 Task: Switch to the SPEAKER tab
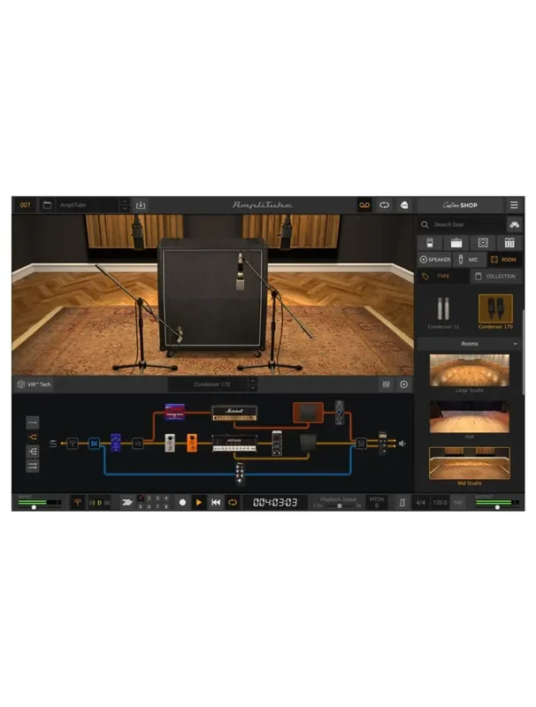(435, 259)
